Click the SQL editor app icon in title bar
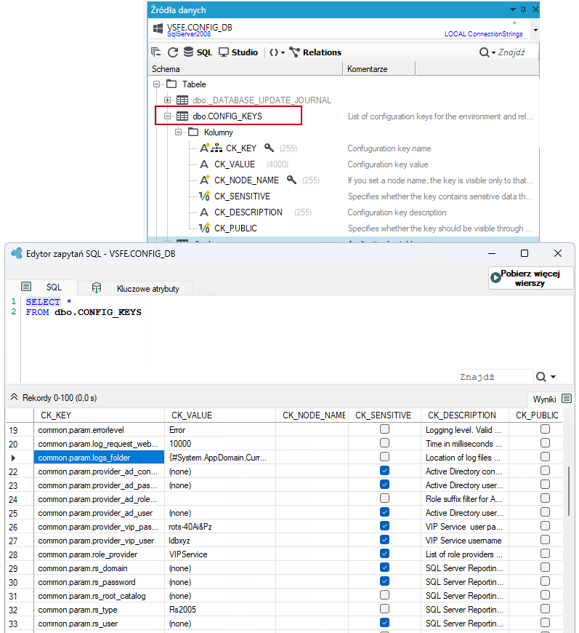579x633 pixels. tap(17, 253)
